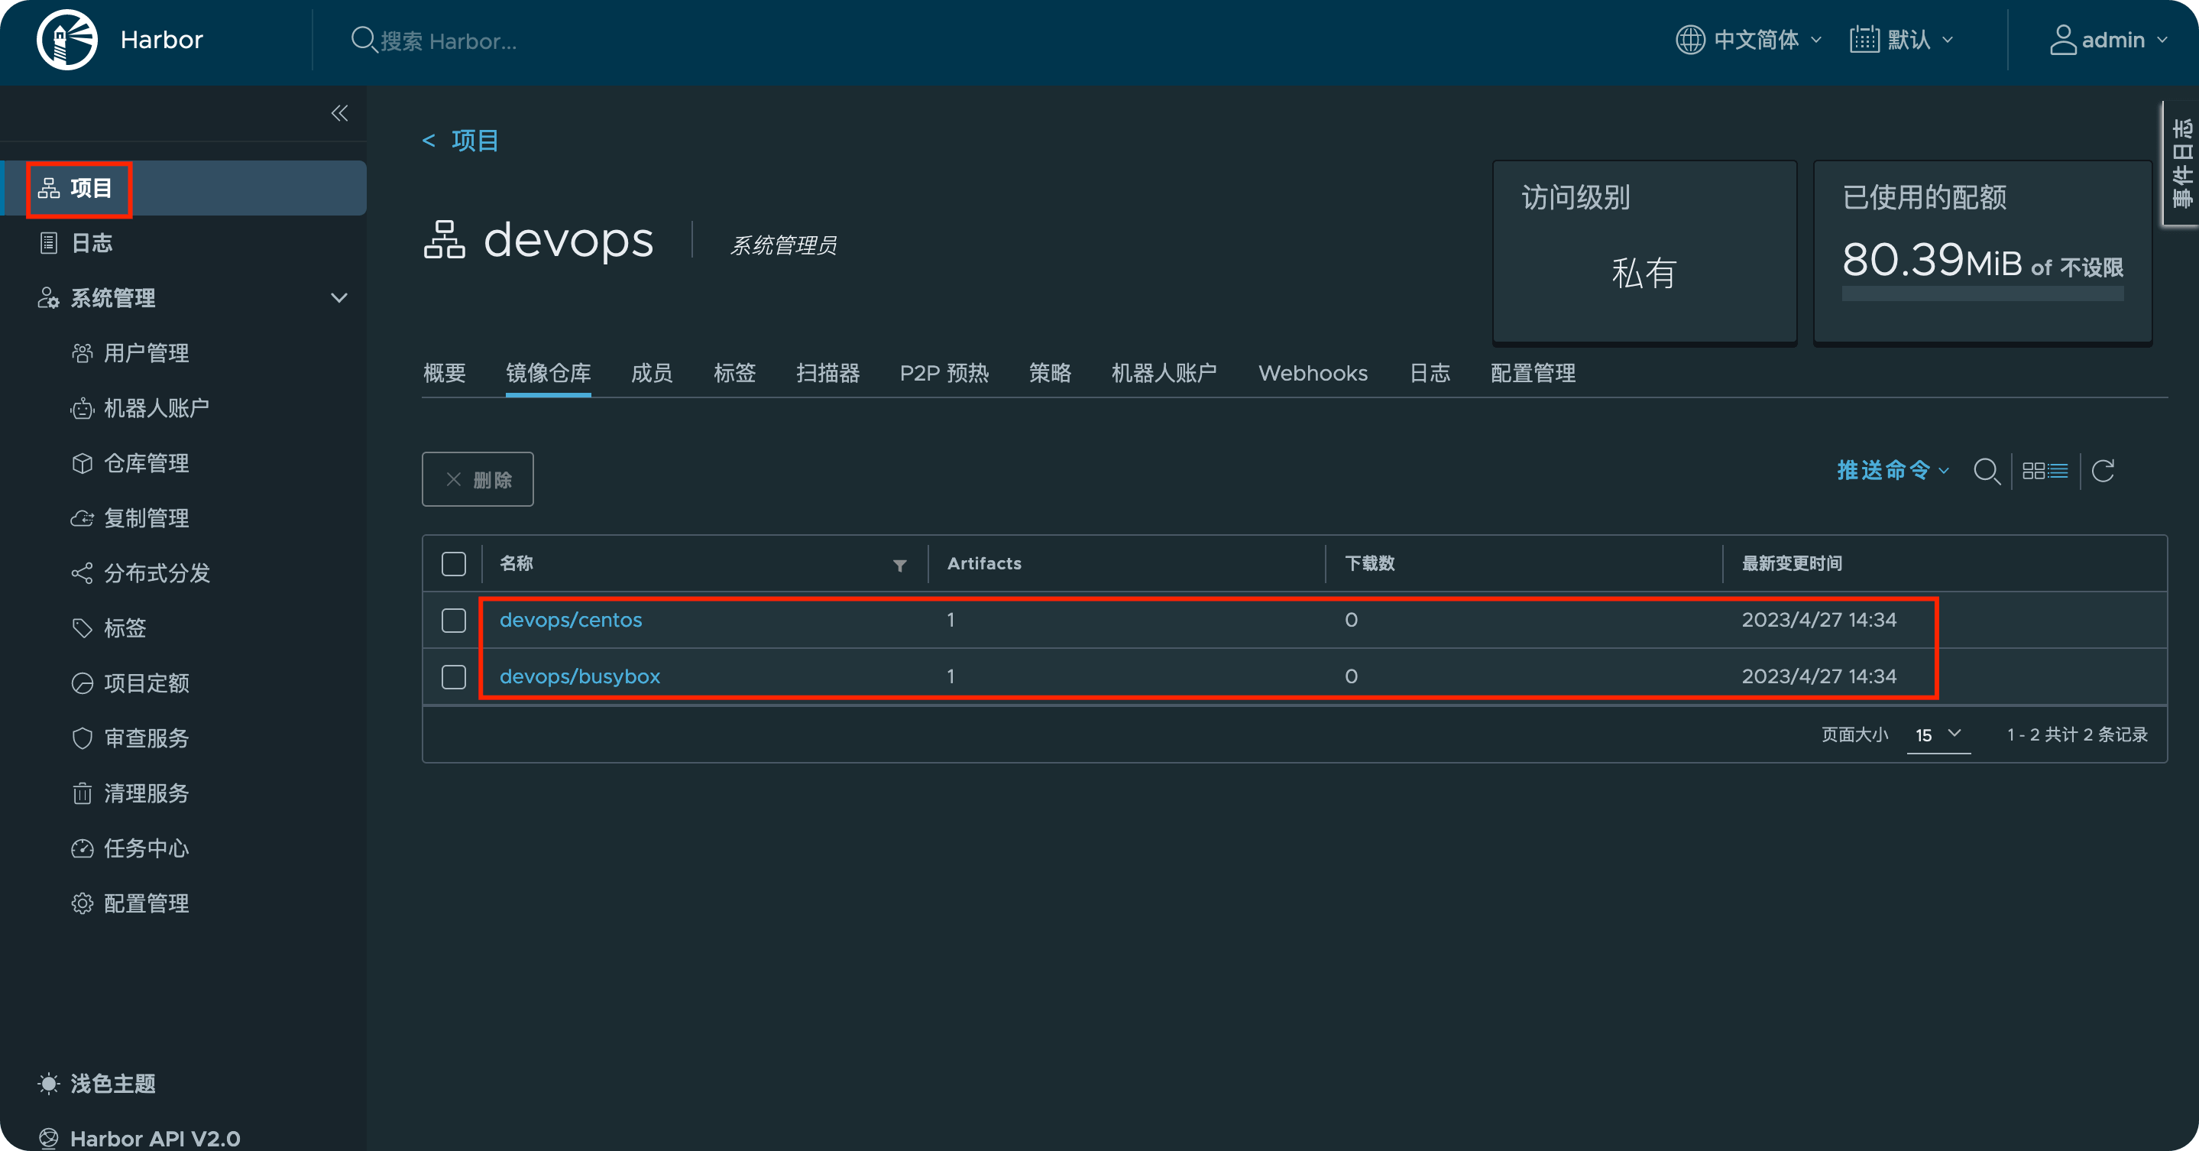
Task: Sort by the 下载数 column header
Action: coord(1369,563)
